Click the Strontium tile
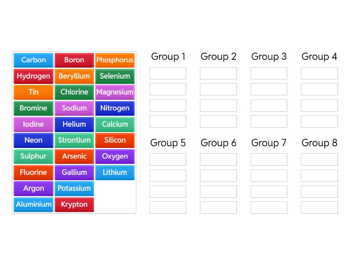353x265 pixels. point(74,140)
